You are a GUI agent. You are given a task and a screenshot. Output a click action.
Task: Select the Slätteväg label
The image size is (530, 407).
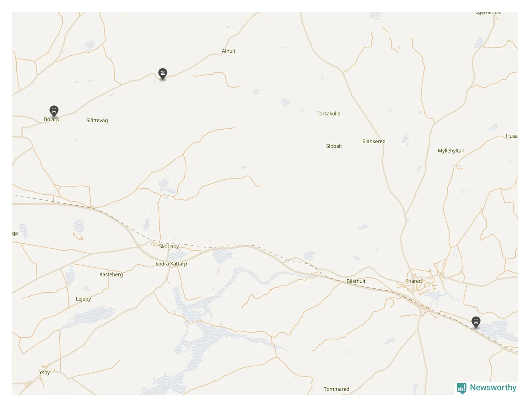click(x=97, y=121)
